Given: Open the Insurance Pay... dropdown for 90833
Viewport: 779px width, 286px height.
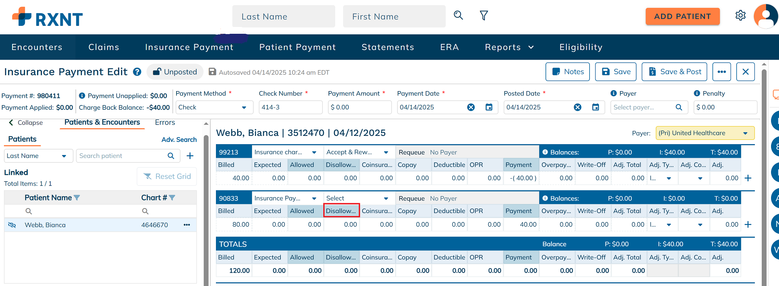Looking at the screenshot, I should (287, 198).
